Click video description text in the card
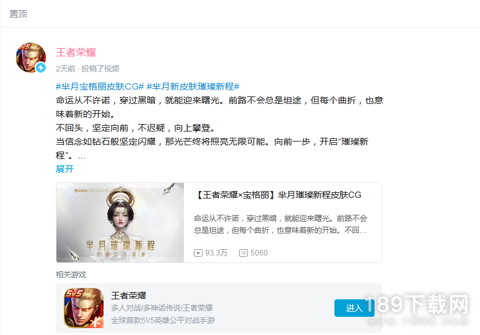The height and width of the screenshot is (335, 480). tap(280, 224)
